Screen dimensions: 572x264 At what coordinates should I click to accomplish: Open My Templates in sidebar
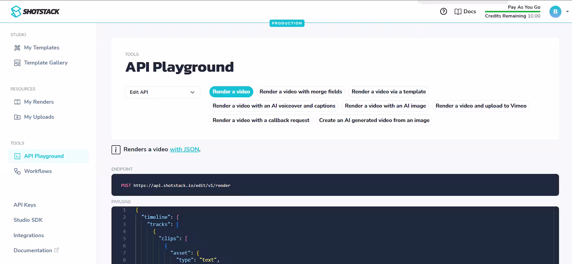pyautogui.click(x=41, y=48)
